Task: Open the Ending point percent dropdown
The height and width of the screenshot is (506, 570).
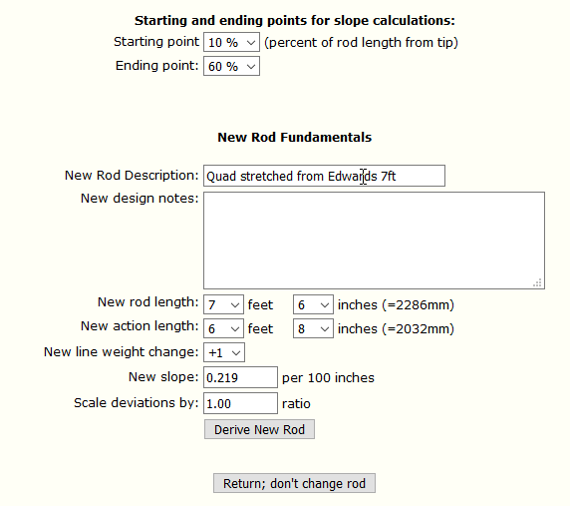Action: click(231, 66)
